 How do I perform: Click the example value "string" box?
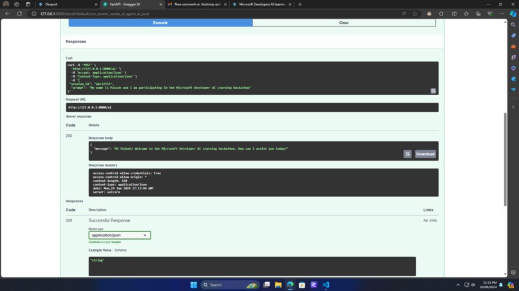click(x=252, y=266)
